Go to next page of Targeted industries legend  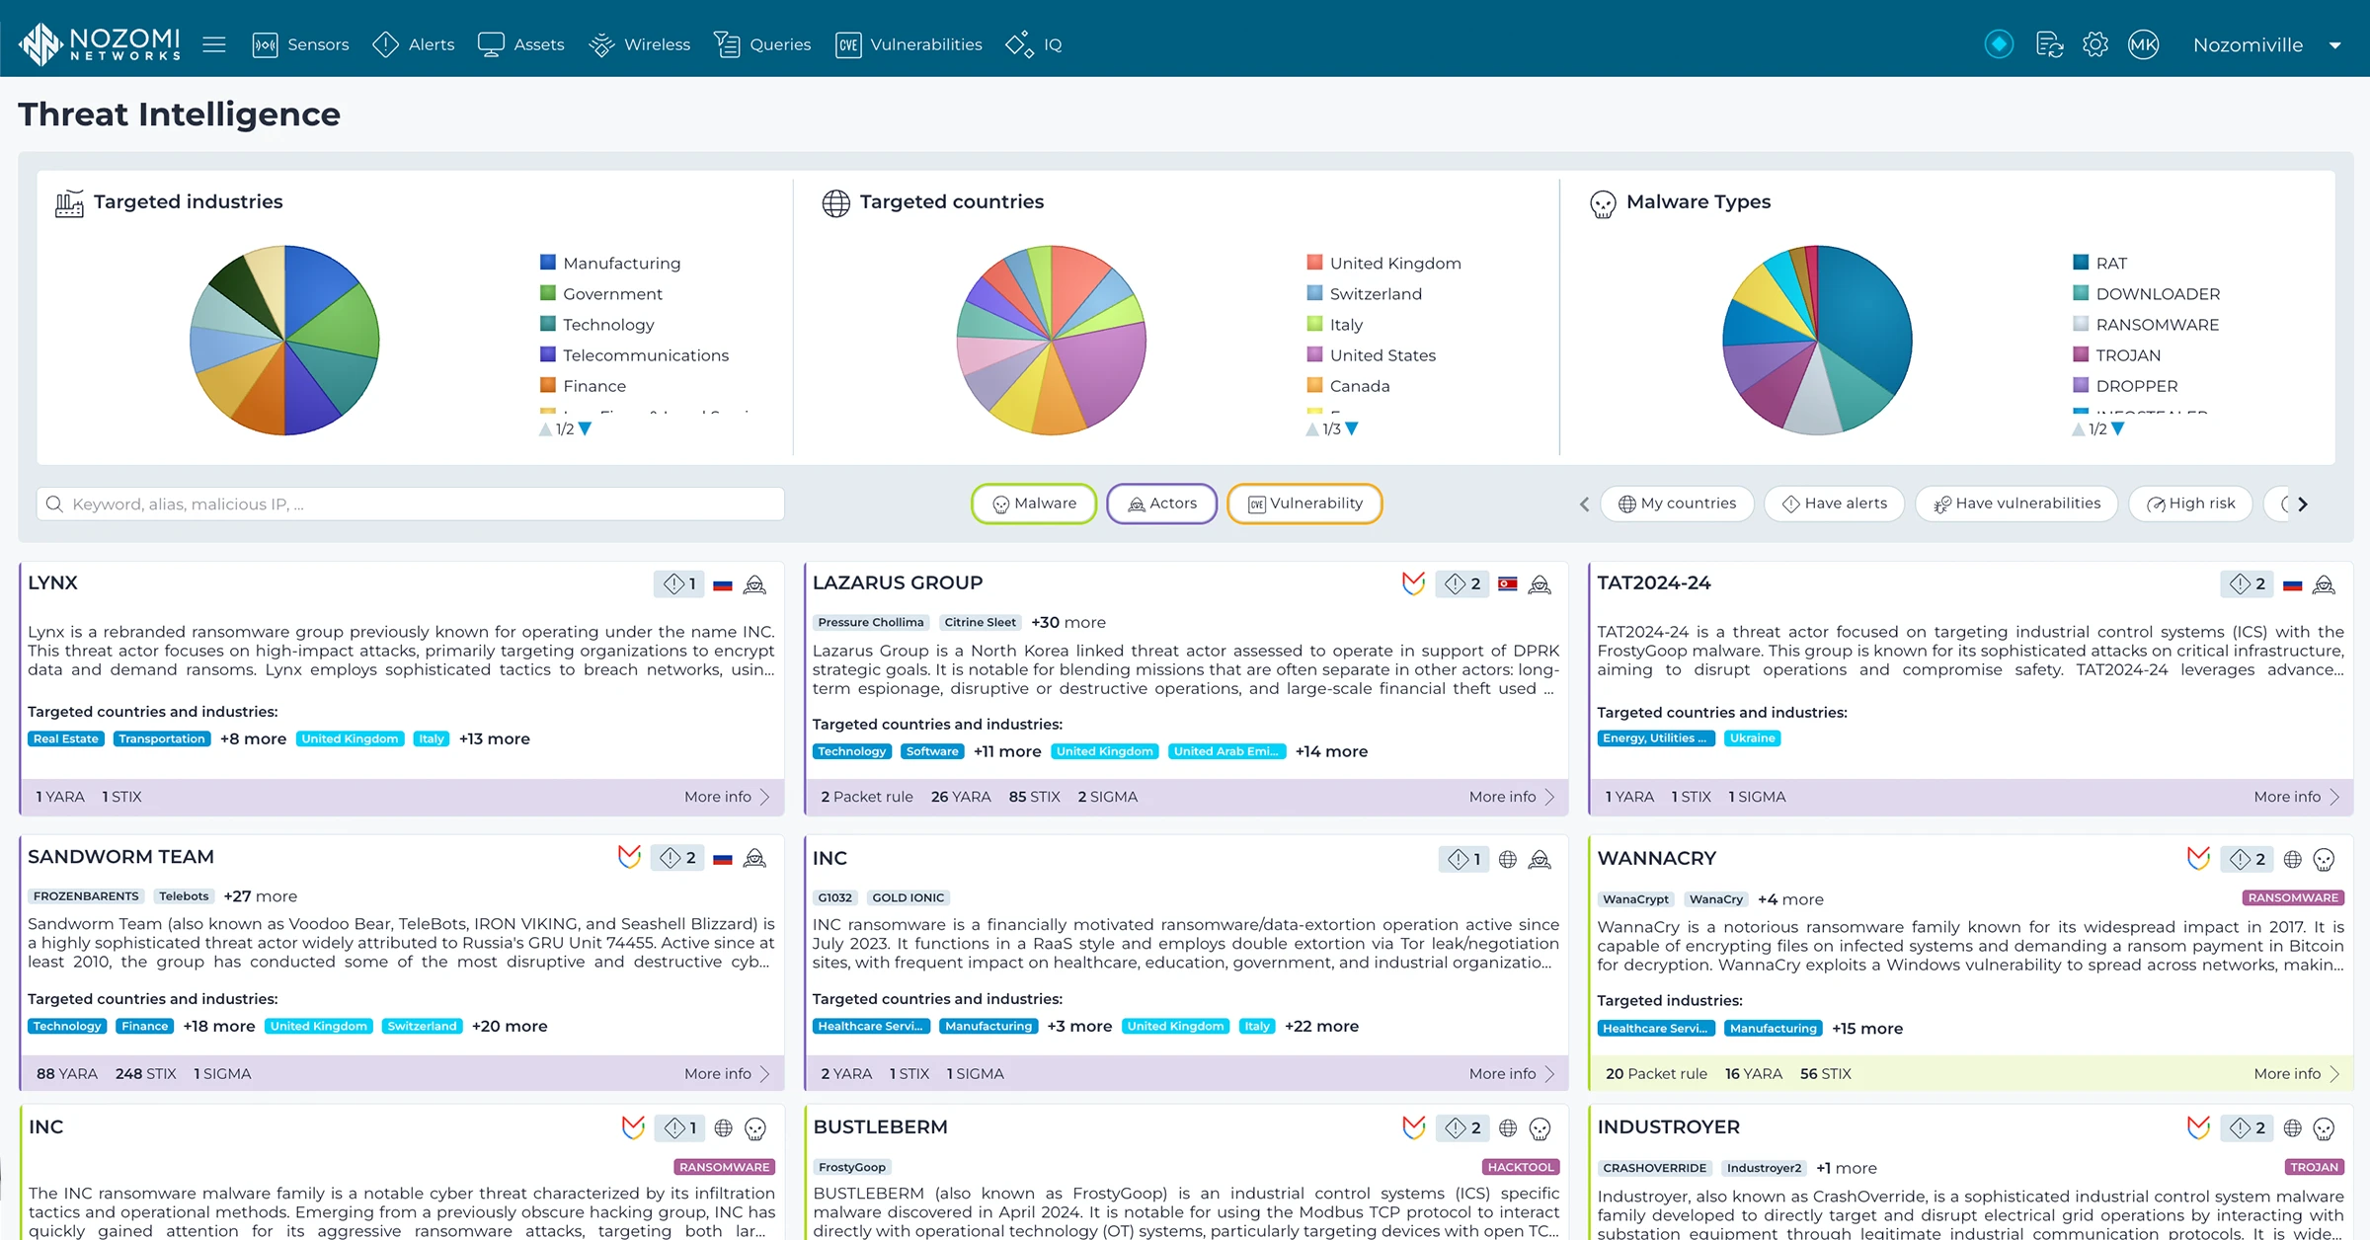point(585,428)
